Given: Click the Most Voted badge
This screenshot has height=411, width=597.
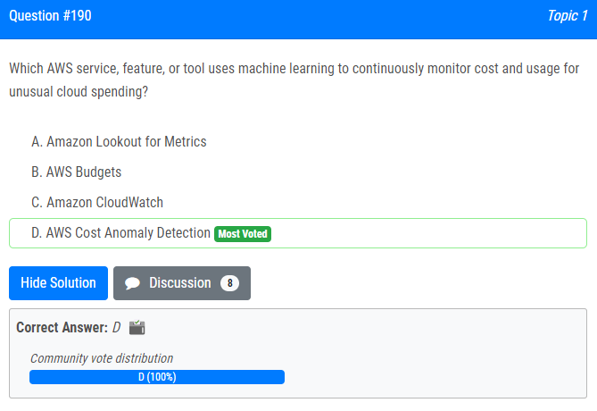Looking at the screenshot, I should [x=243, y=234].
